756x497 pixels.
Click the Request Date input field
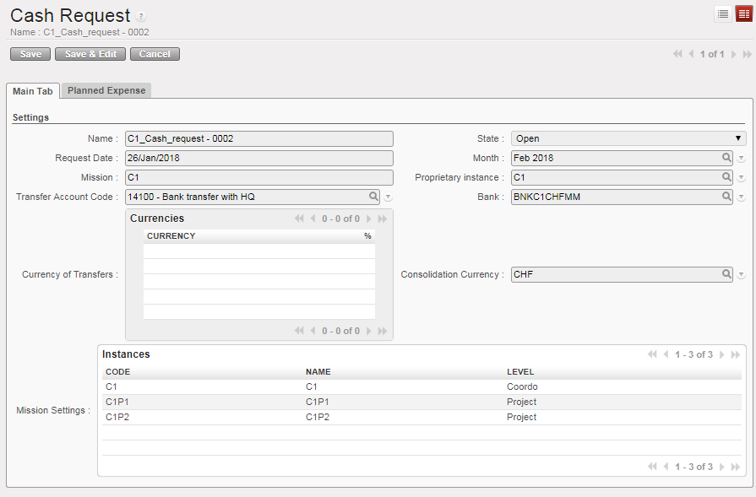tap(258, 158)
